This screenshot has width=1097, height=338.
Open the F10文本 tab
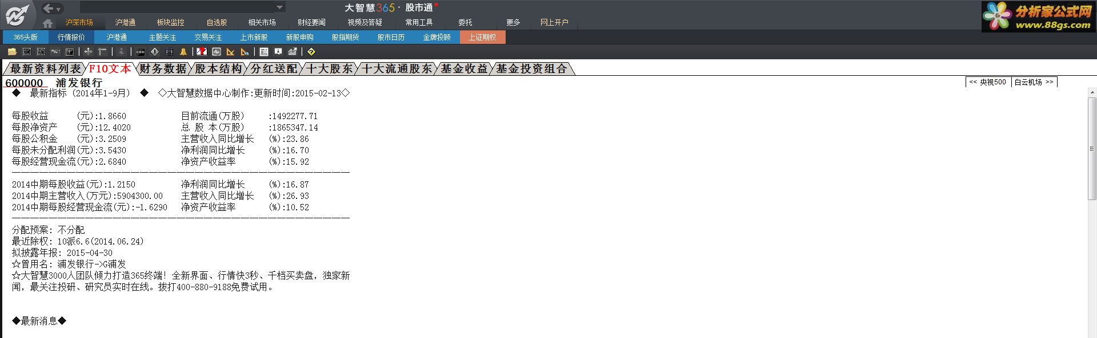(x=110, y=69)
